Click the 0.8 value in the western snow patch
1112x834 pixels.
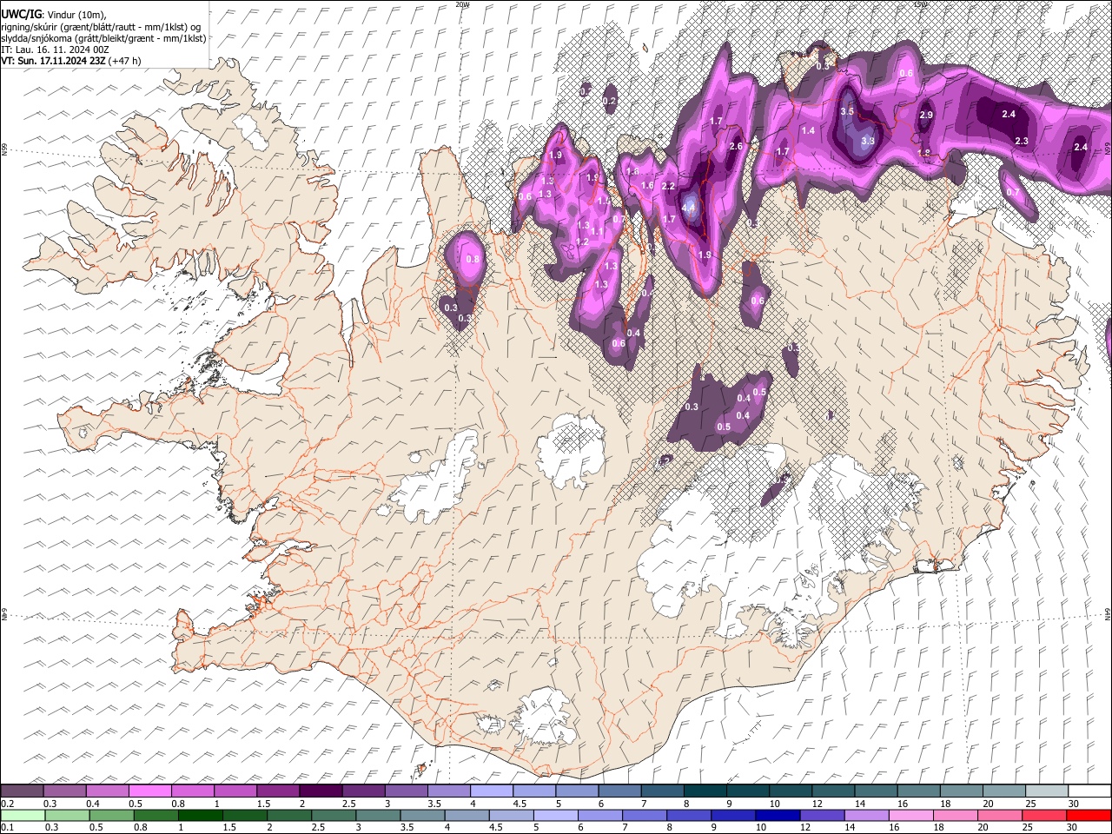click(473, 259)
